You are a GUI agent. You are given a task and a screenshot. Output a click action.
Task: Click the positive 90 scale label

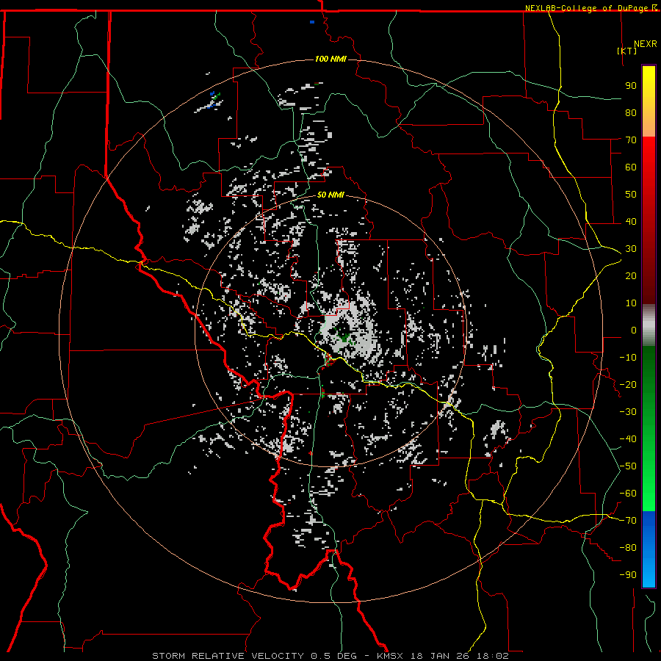point(631,86)
